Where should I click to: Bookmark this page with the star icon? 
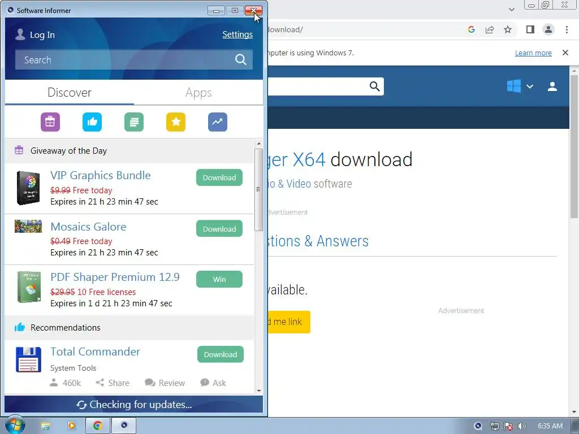click(508, 29)
